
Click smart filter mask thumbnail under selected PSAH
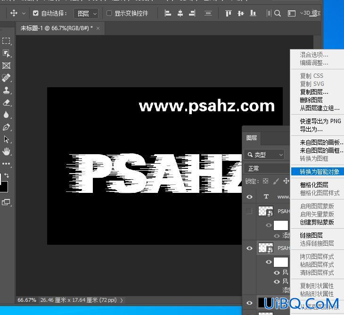click(280, 262)
